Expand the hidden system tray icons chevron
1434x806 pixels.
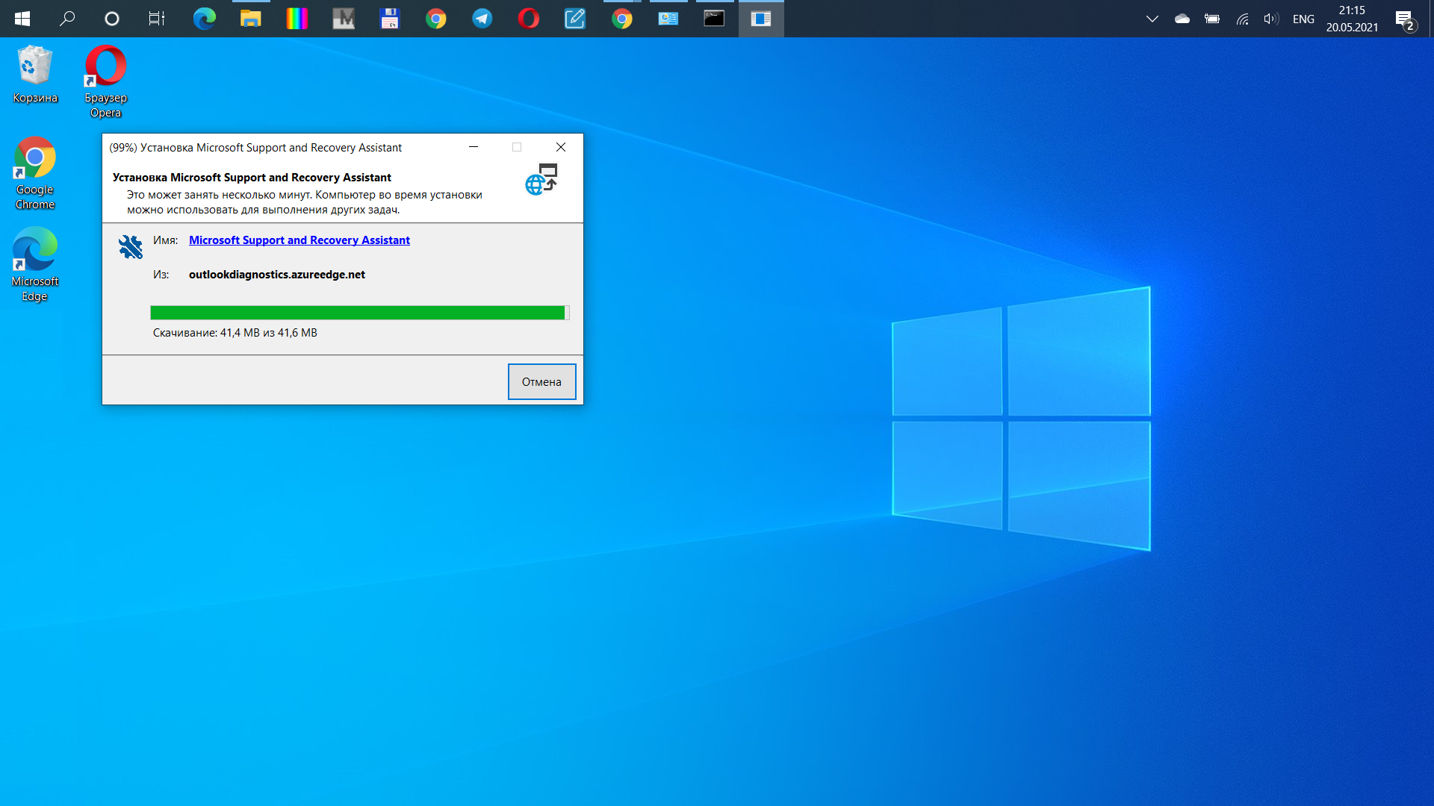click(x=1152, y=19)
